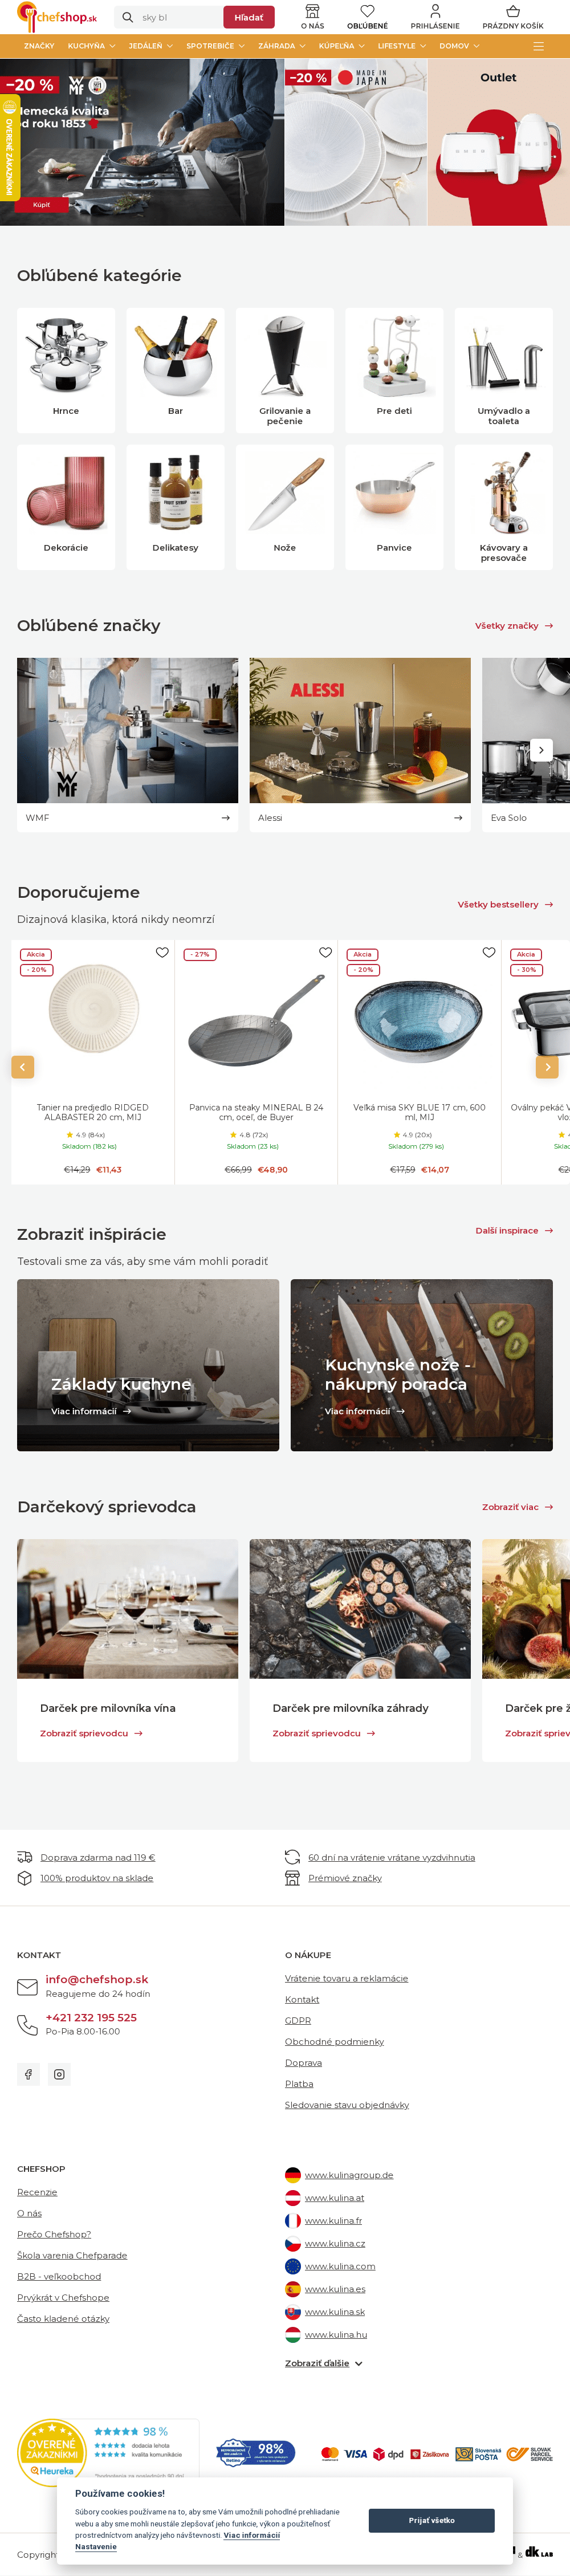The height and width of the screenshot is (2576, 570).
Task: Open the hamburger menu icon in the navigation bar
Action: (x=539, y=46)
